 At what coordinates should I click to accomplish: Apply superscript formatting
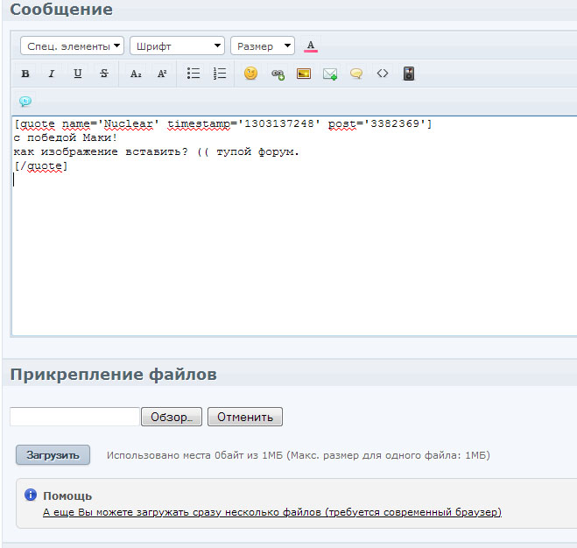click(x=162, y=74)
